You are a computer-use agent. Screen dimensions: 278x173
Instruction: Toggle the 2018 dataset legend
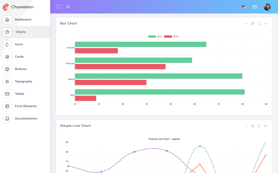pyautogui.click(x=171, y=36)
